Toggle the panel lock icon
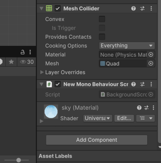161x163 pixels. (x=23, y=52)
